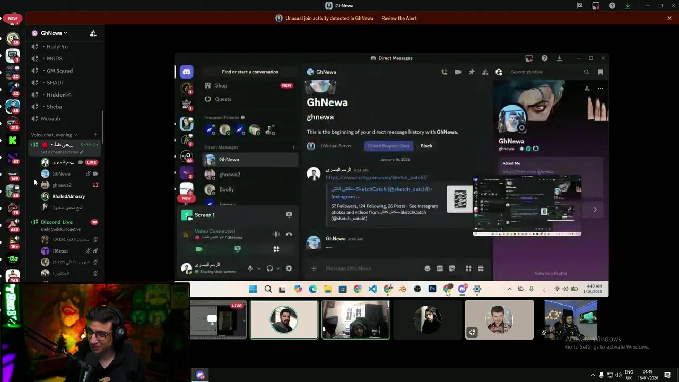Open the Inbox icon in the Discord title bar

click(x=596, y=6)
